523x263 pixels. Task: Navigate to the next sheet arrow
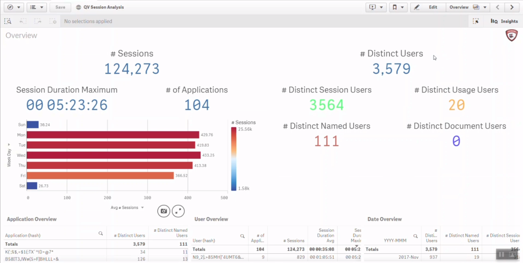click(511, 7)
